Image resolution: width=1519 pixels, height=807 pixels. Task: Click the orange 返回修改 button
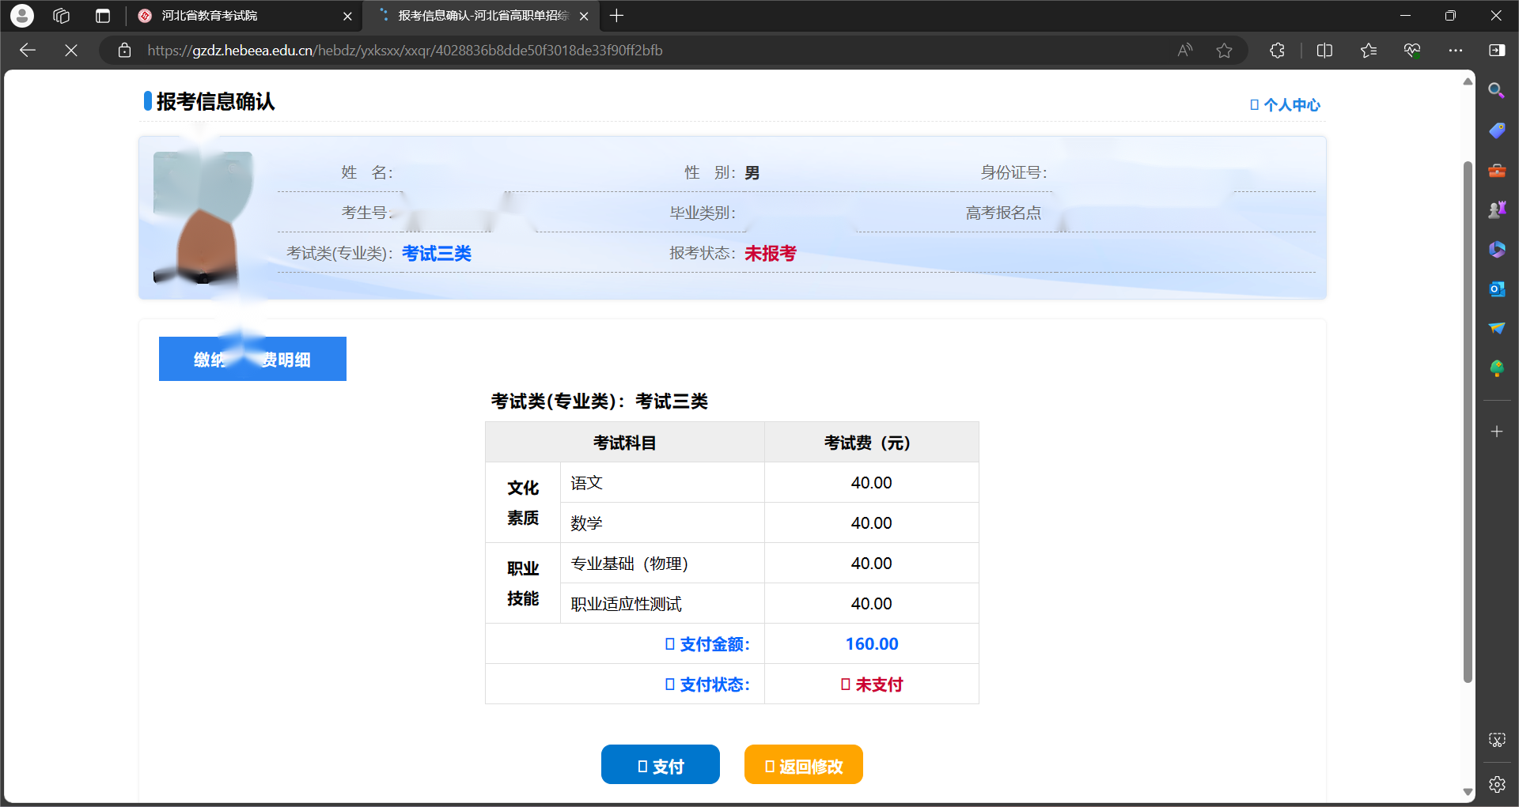(803, 765)
